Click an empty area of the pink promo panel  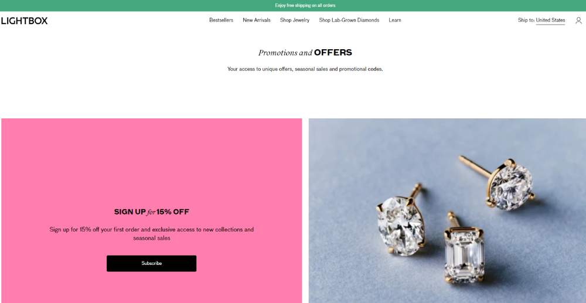pos(151,157)
